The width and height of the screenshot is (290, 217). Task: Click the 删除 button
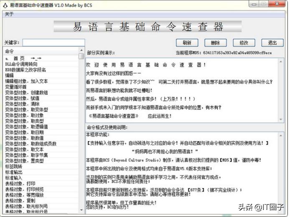coord(216,43)
